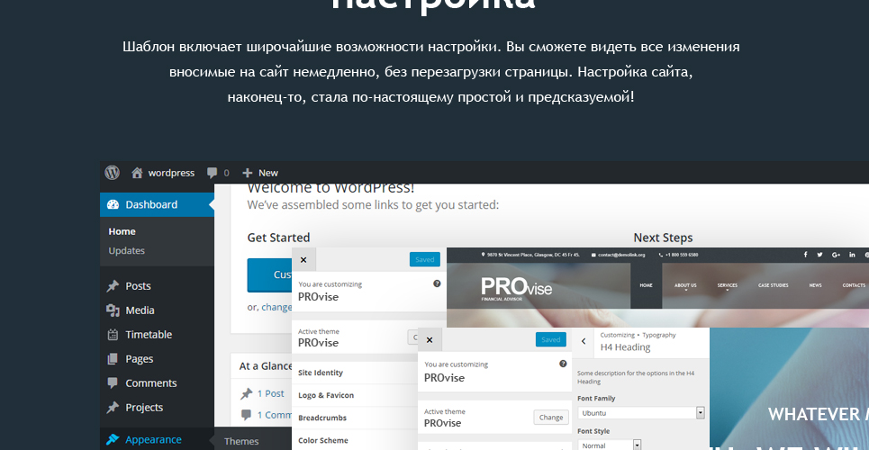Open the Dashboard sidebar menu

(157, 204)
